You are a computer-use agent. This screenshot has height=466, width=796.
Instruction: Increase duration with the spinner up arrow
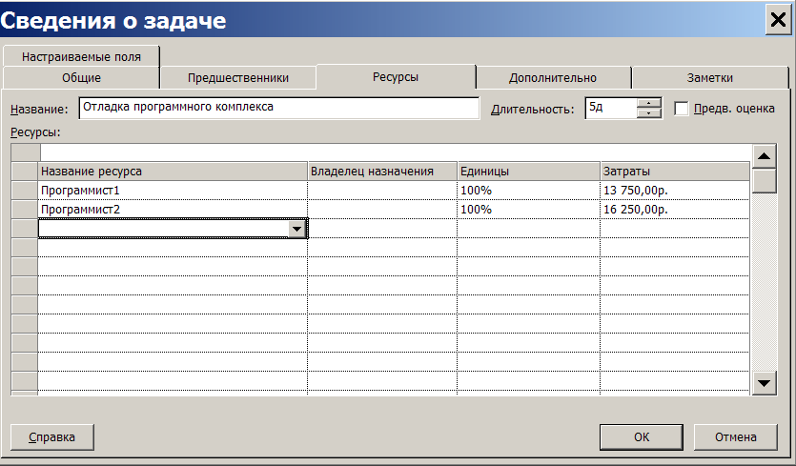tap(649, 103)
